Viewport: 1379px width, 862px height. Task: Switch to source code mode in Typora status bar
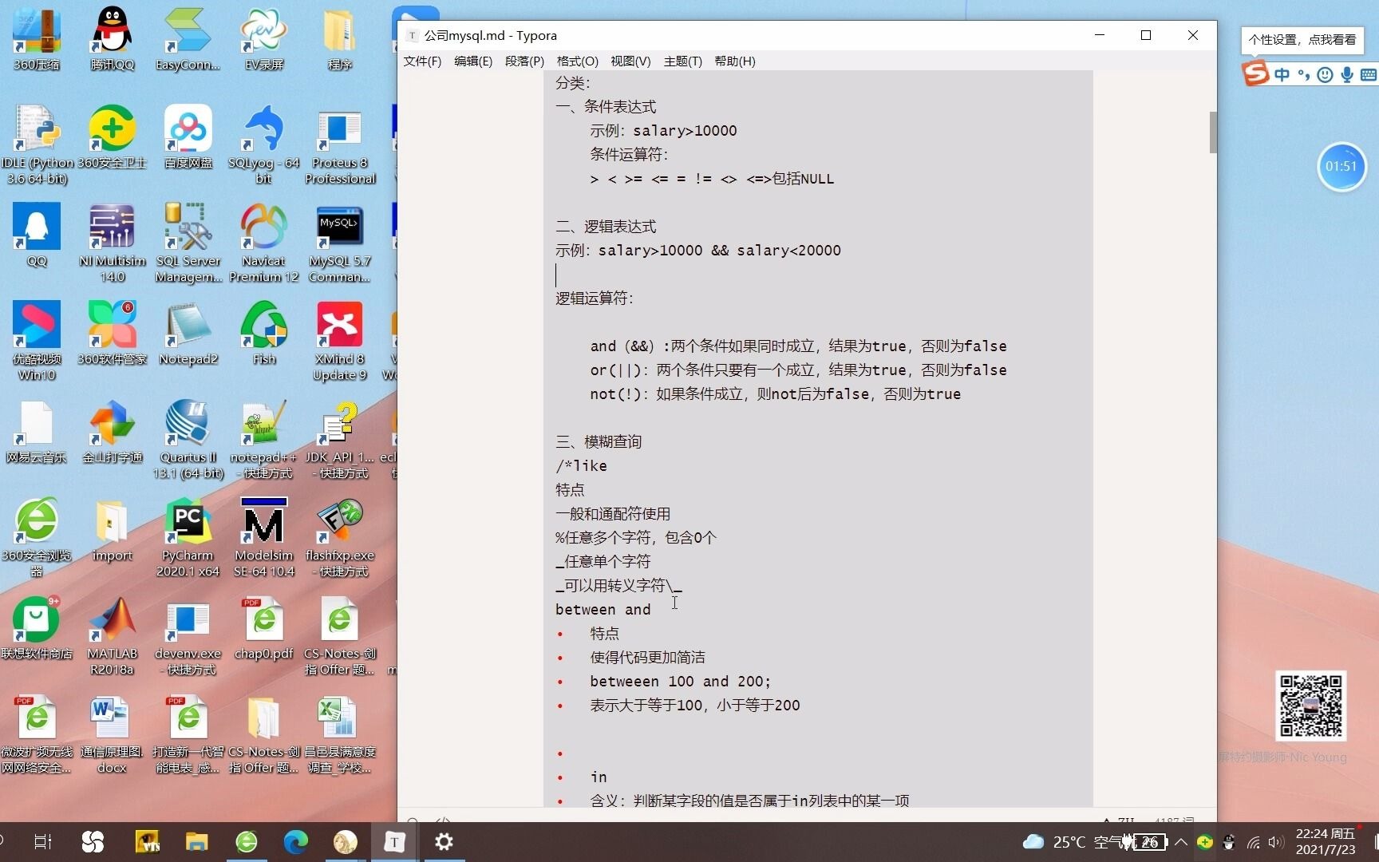(442, 820)
